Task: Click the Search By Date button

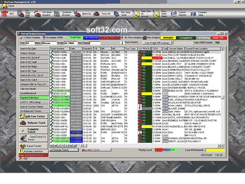Action: pyautogui.click(x=34, y=49)
